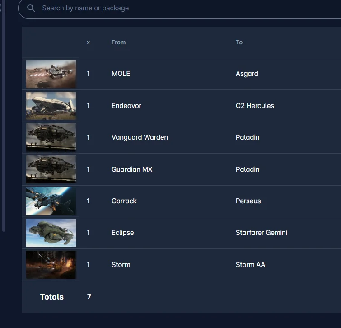Open the MOLE row ship thumbnail
Screen dimensions: 341x328
(51, 74)
